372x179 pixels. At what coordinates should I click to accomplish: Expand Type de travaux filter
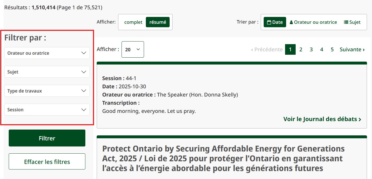point(47,91)
